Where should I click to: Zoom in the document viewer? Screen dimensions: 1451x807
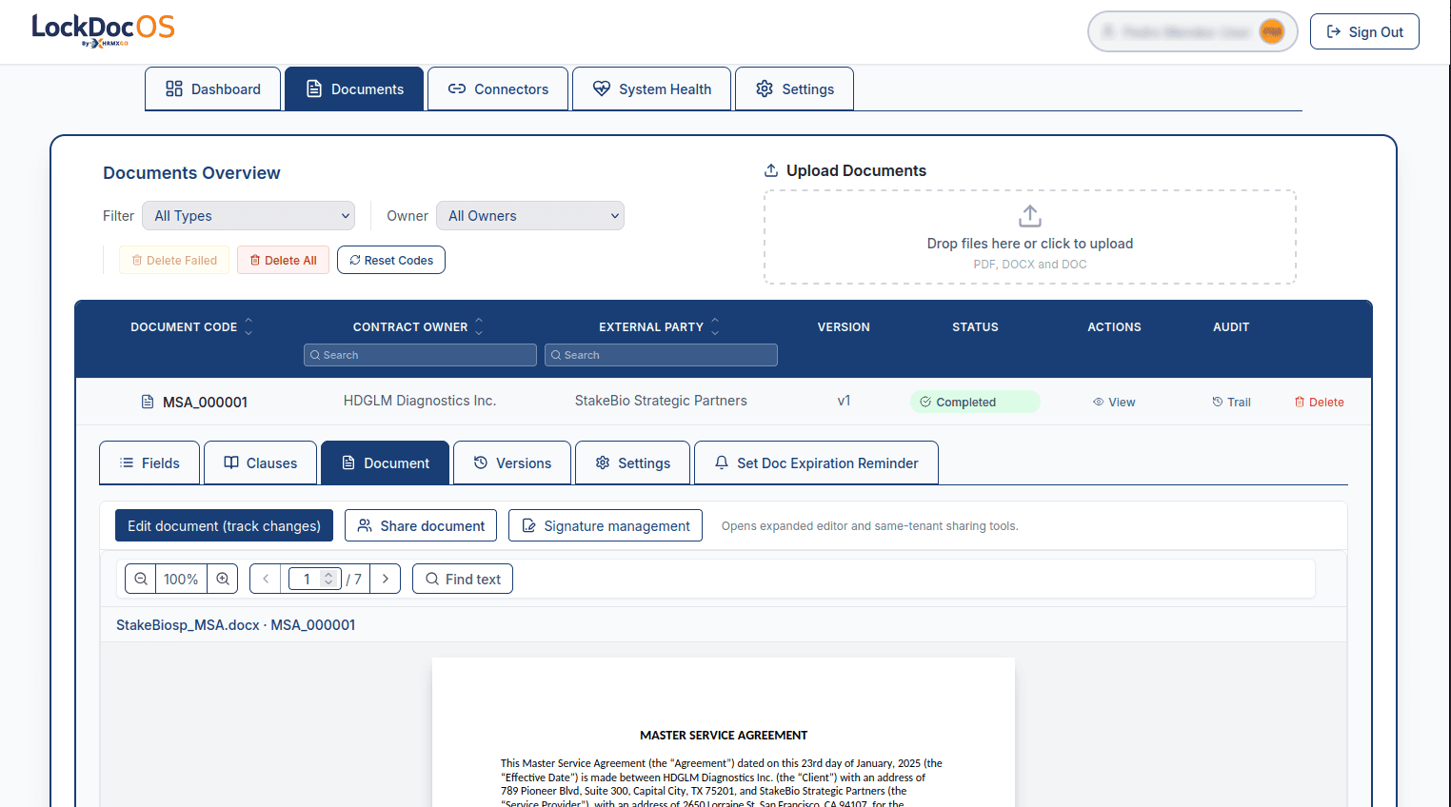point(223,579)
